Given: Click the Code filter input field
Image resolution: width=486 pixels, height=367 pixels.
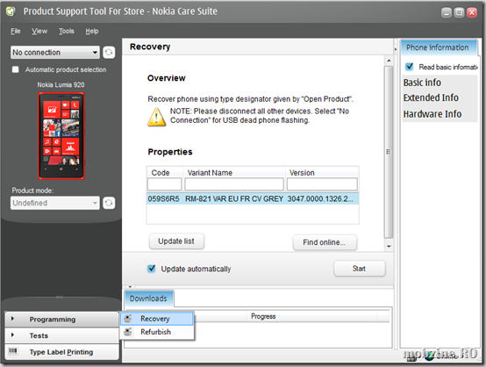Looking at the screenshot, I should click(165, 184).
